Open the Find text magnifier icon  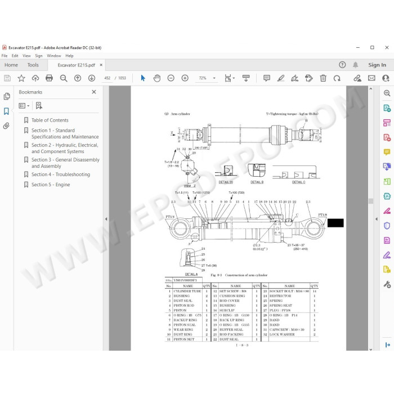click(64, 78)
